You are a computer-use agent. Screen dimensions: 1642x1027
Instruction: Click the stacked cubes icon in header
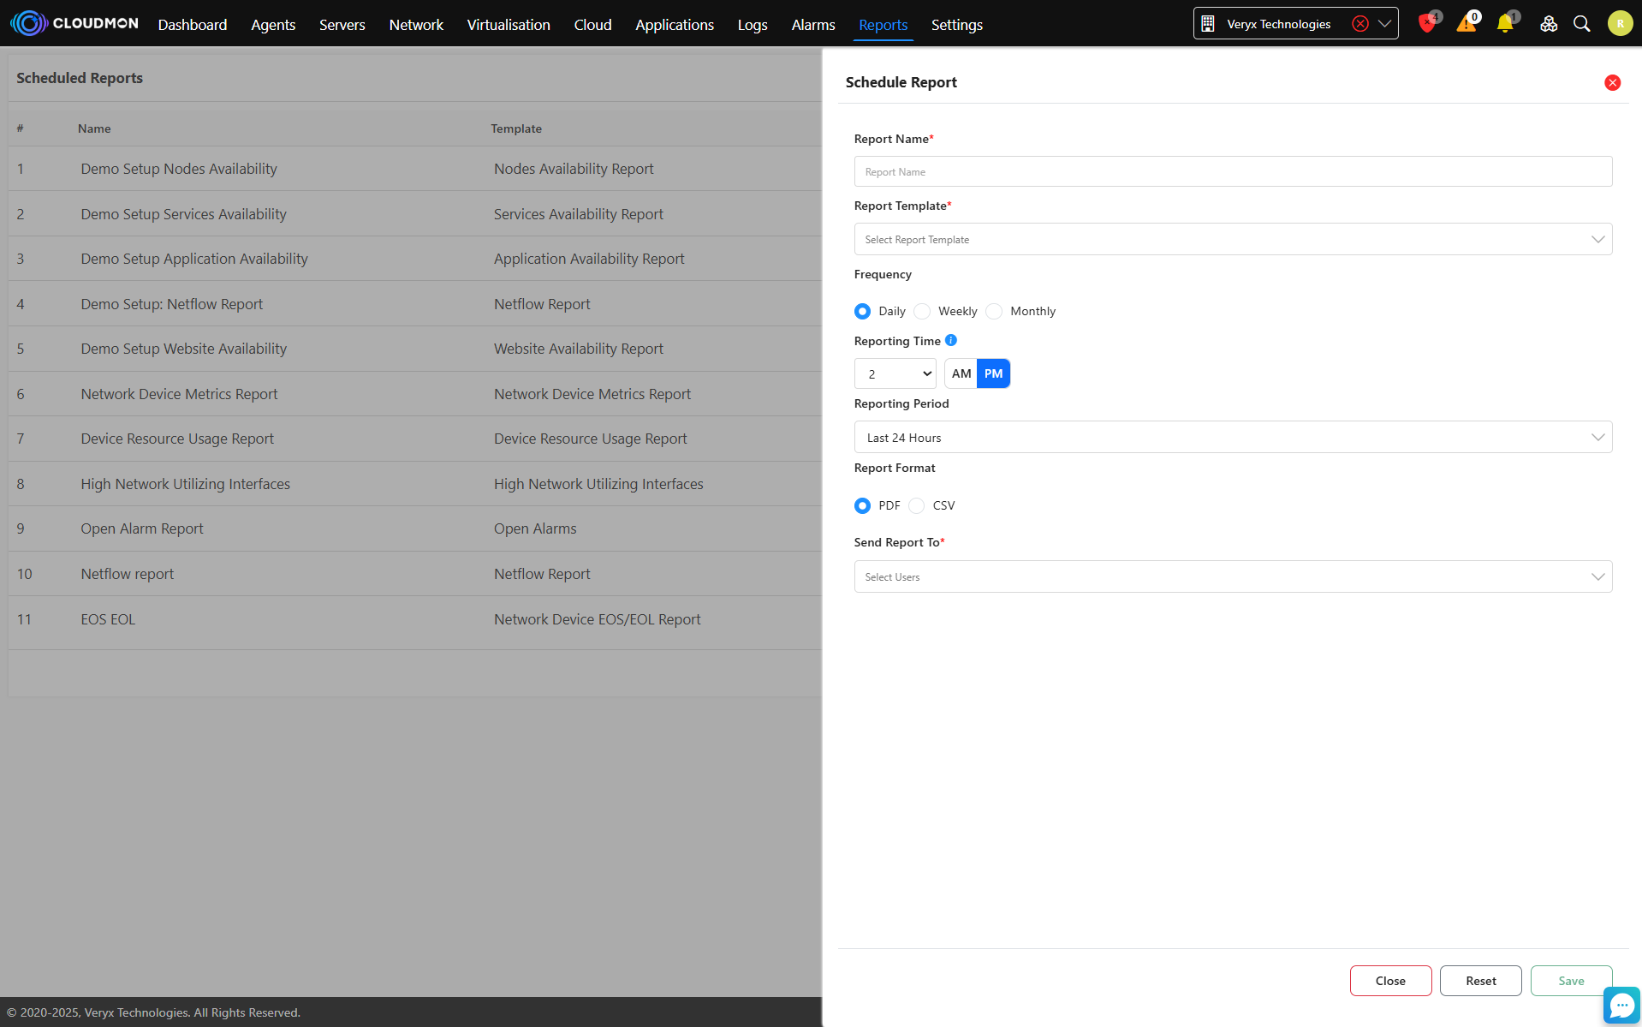coord(1549,24)
